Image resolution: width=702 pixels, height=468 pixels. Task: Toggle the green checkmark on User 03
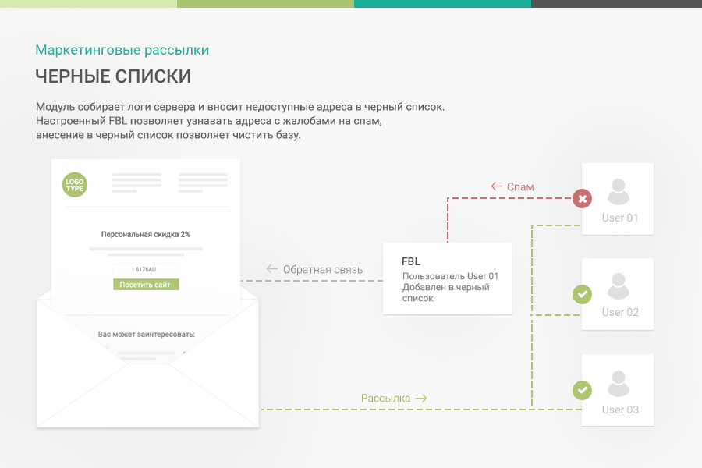[582, 390]
